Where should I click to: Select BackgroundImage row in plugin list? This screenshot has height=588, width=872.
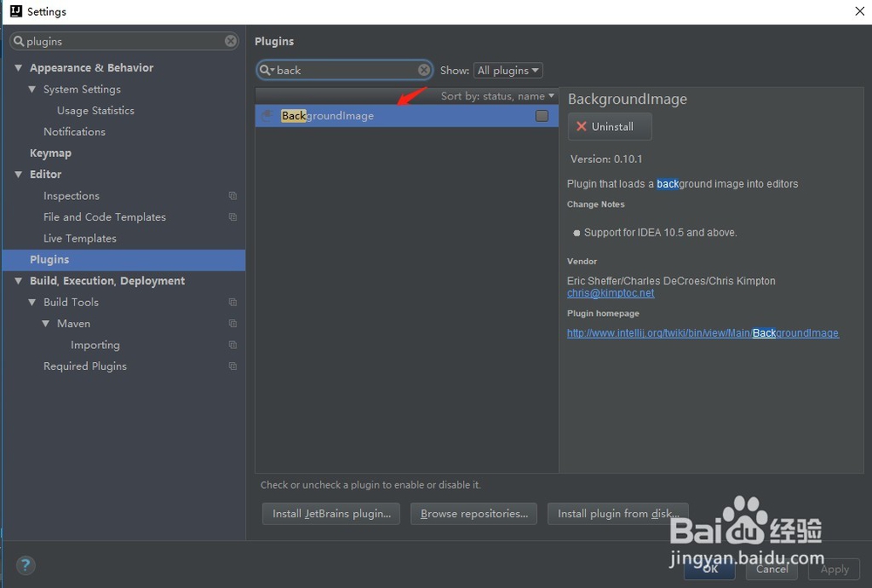(406, 116)
